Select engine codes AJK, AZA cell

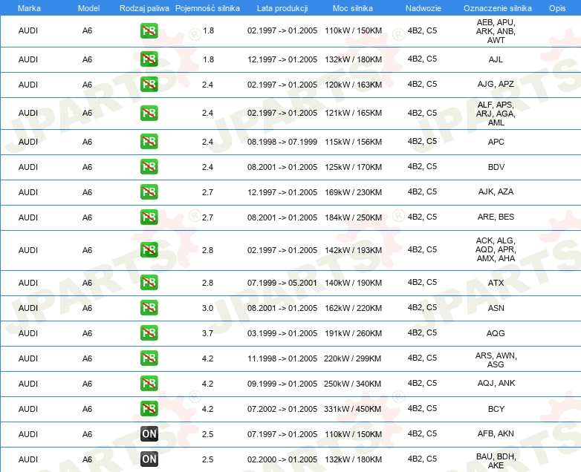pos(496,191)
